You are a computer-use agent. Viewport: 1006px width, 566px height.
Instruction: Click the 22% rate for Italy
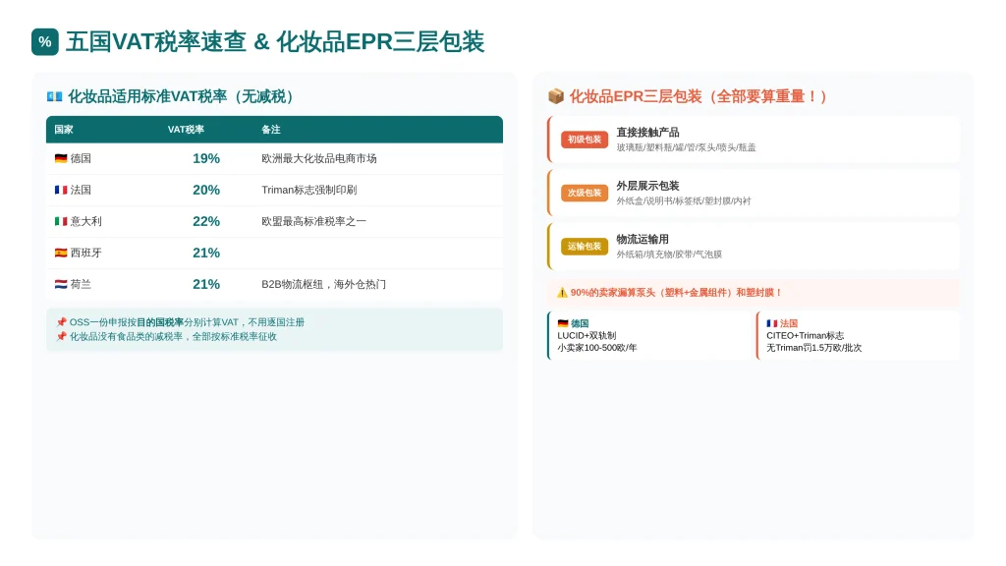206,221
